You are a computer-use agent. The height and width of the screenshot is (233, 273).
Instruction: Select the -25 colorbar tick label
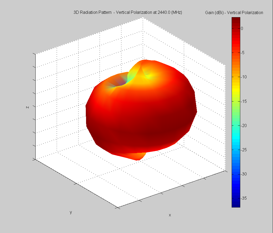[244, 150]
